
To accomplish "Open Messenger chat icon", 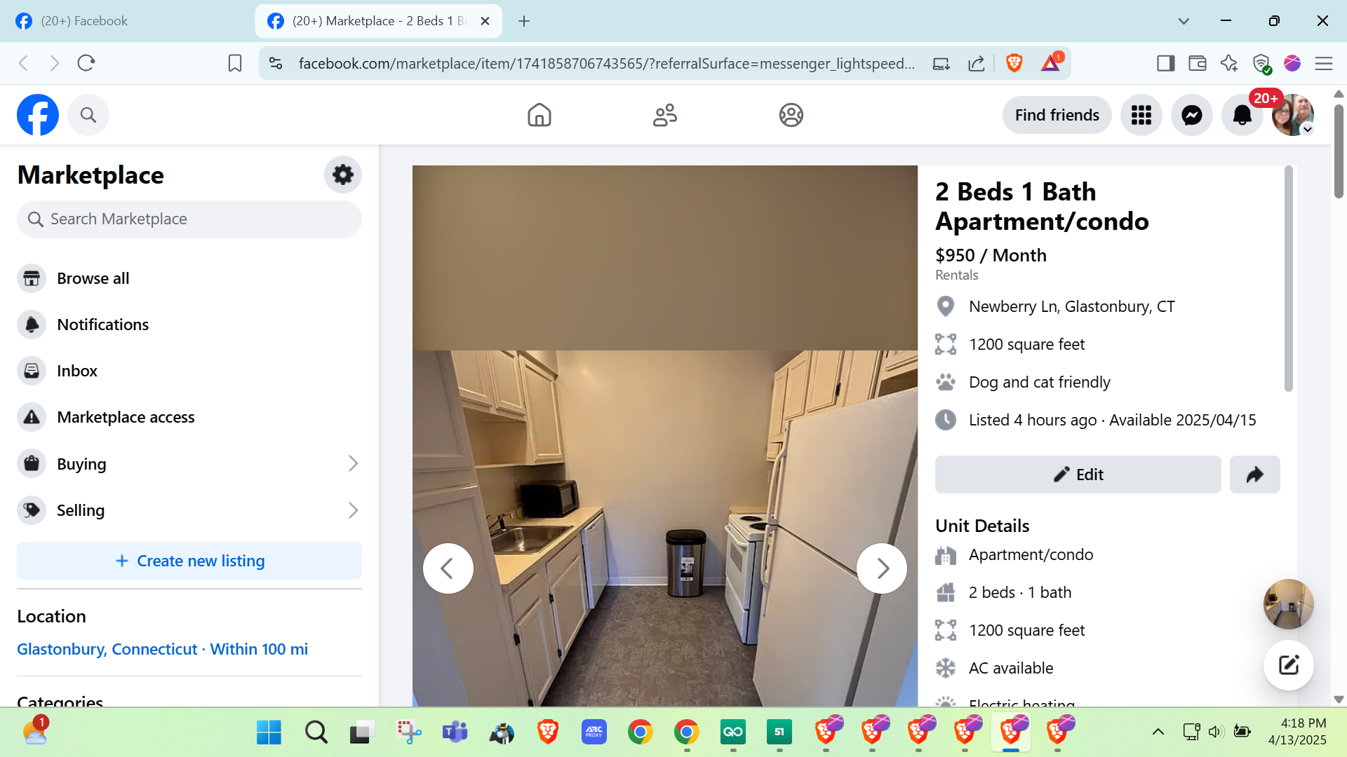I will [x=1191, y=115].
